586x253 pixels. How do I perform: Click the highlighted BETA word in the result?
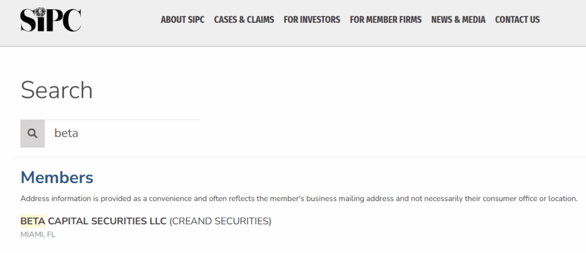pyautogui.click(x=33, y=221)
